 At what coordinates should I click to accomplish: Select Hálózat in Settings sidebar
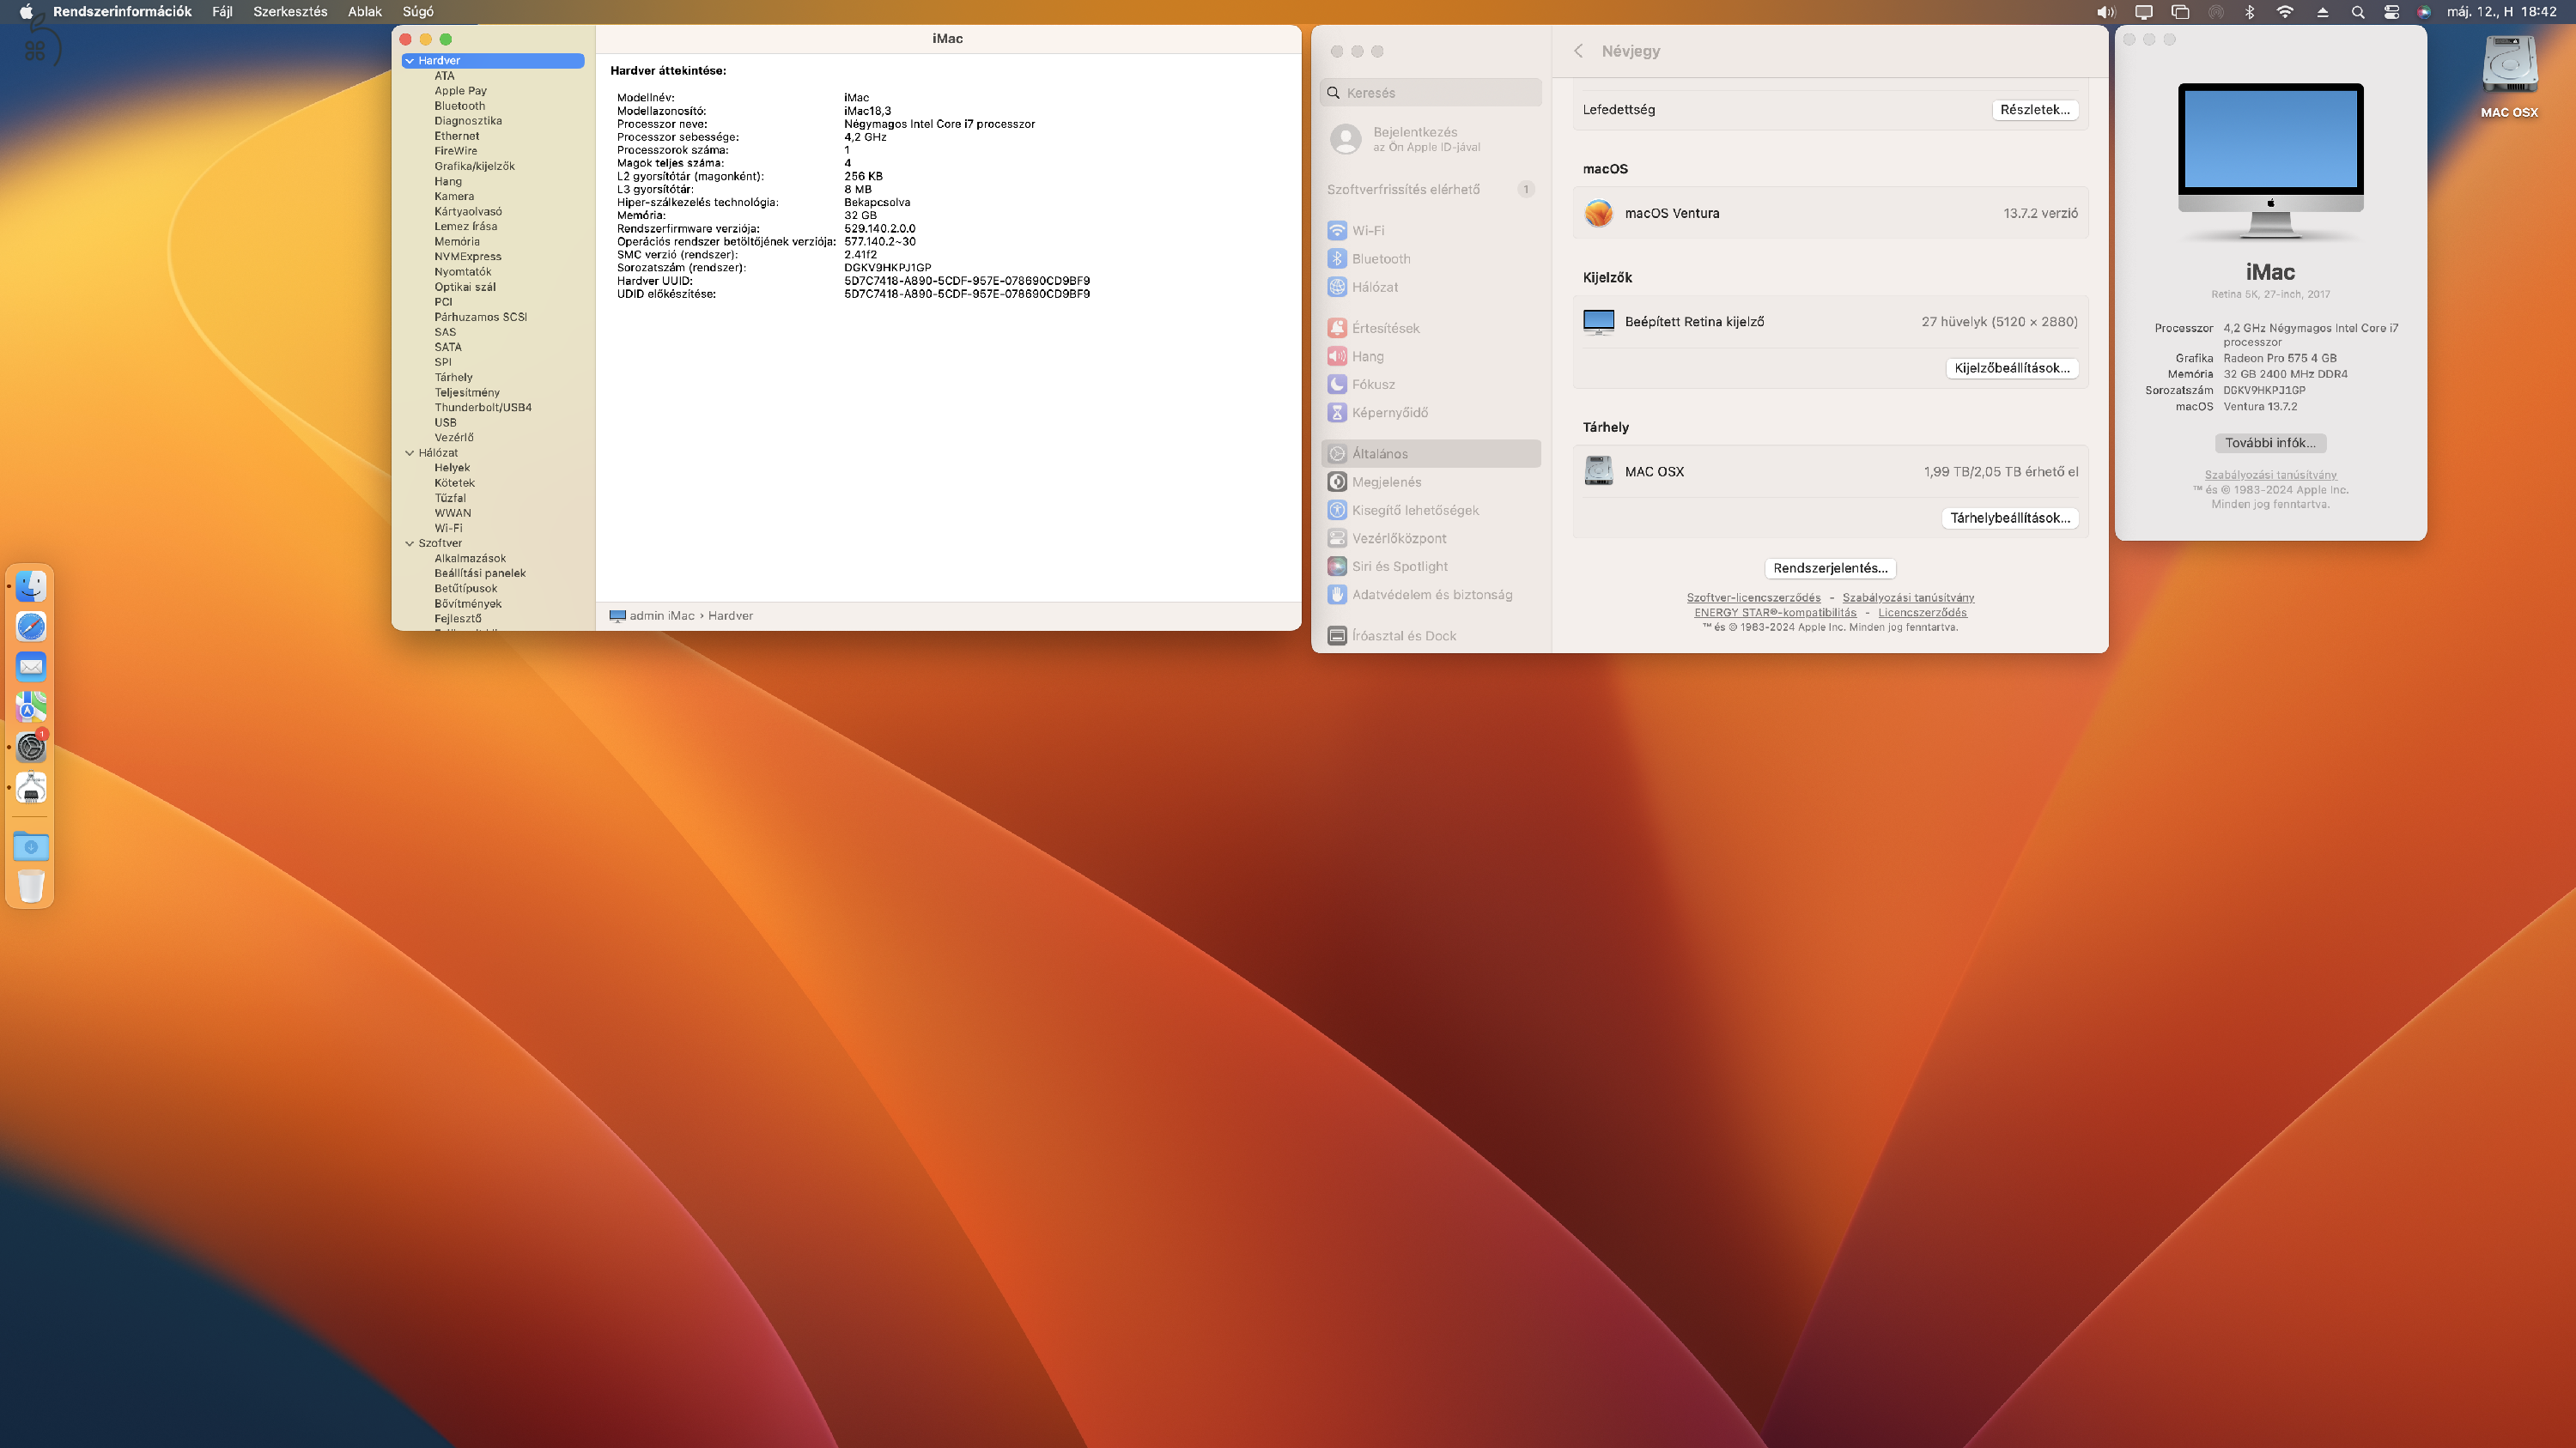1430,287
